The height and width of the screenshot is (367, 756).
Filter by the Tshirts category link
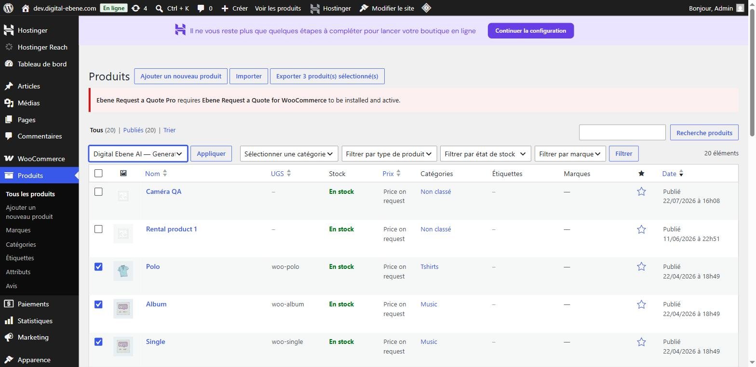pos(430,267)
